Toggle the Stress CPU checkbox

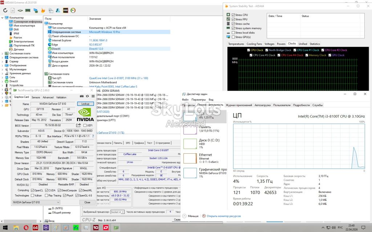click(233, 15)
